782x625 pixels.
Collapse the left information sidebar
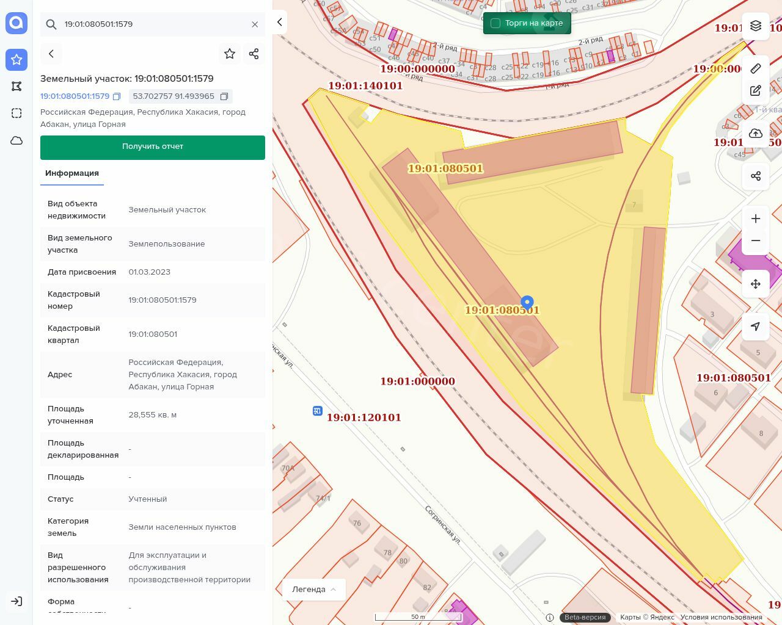coord(279,23)
